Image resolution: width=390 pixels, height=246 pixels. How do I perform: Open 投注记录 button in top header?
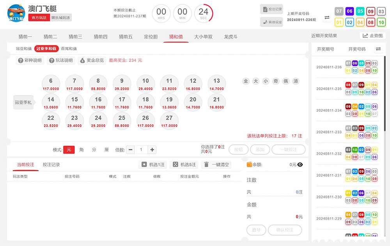pos(271,9)
